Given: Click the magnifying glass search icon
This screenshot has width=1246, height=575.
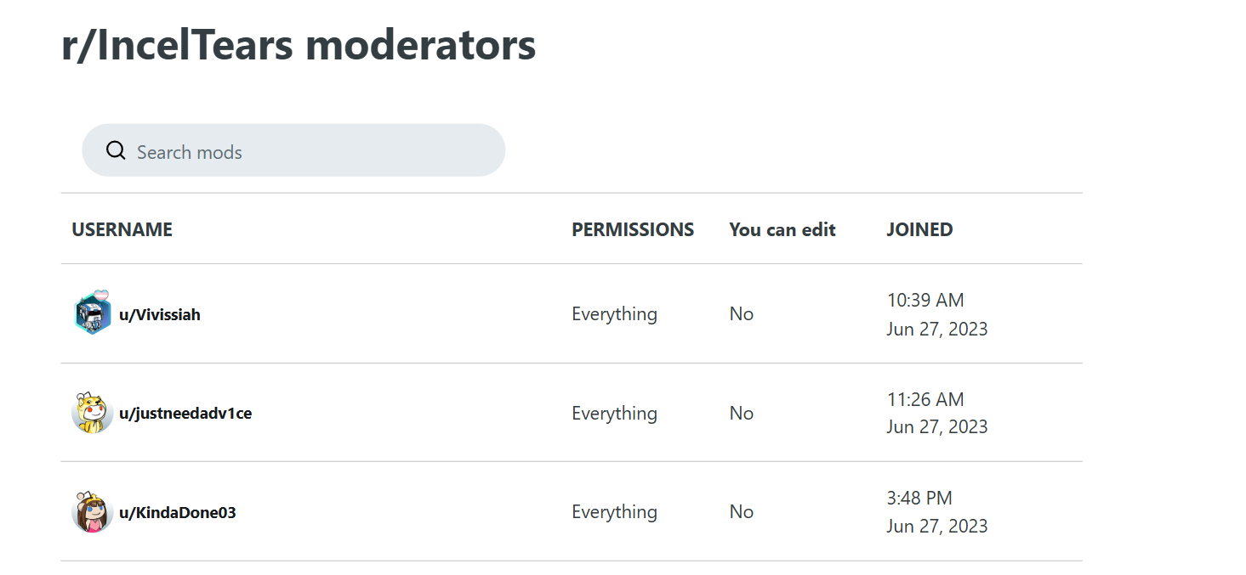Looking at the screenshot, I should pyautogui.click(x=116, y=151).
